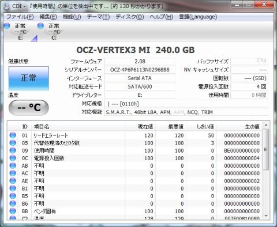Click raw value BE0000000000

click(242, 150)
